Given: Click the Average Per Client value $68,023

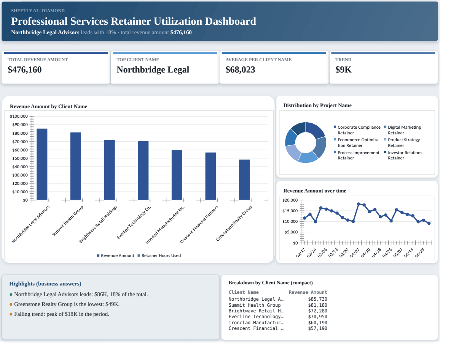Looking at the screenshot, I should pyautogui.click(x=240, y=70).
